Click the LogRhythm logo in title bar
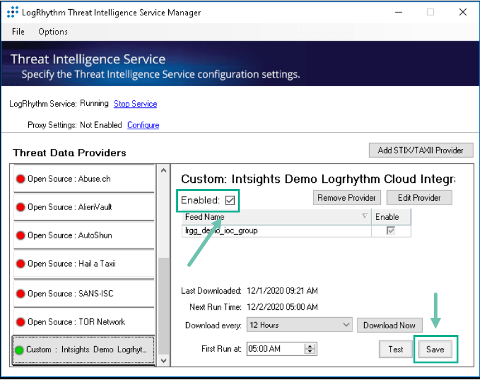Viewport: 480px width, 380px height. click(x=12, y=12)
